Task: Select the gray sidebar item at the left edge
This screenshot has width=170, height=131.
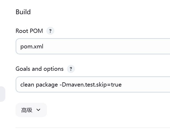Action: point(2,94)
